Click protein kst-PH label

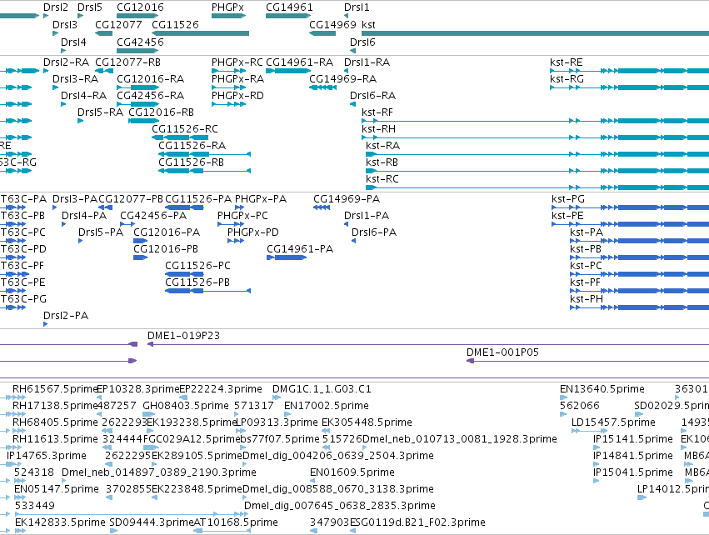pos(587,299)
